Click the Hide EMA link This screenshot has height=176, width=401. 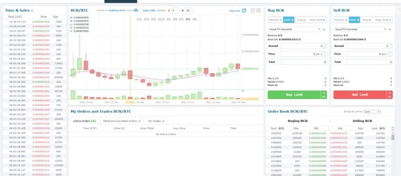point(149,11)
